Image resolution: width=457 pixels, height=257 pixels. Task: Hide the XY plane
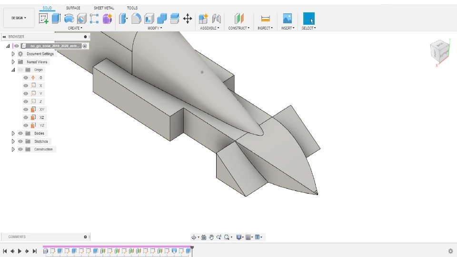[x=26, y=109]
